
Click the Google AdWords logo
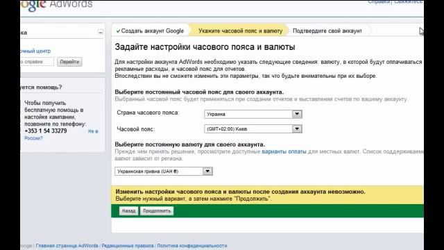pyautogui.click(x=57, y=5)
